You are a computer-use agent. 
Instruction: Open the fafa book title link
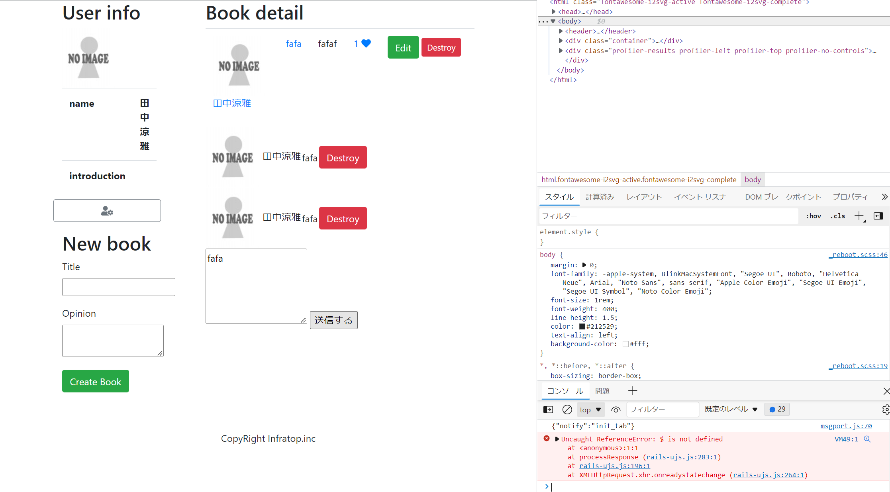[x=294, y=43]
